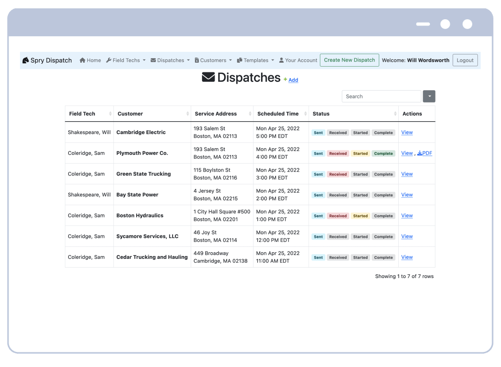This screenshot has width=501, height=367.
Task: Open the Dispatches menu in navbar
Action: pyautogui.click(x=170, y=60)
